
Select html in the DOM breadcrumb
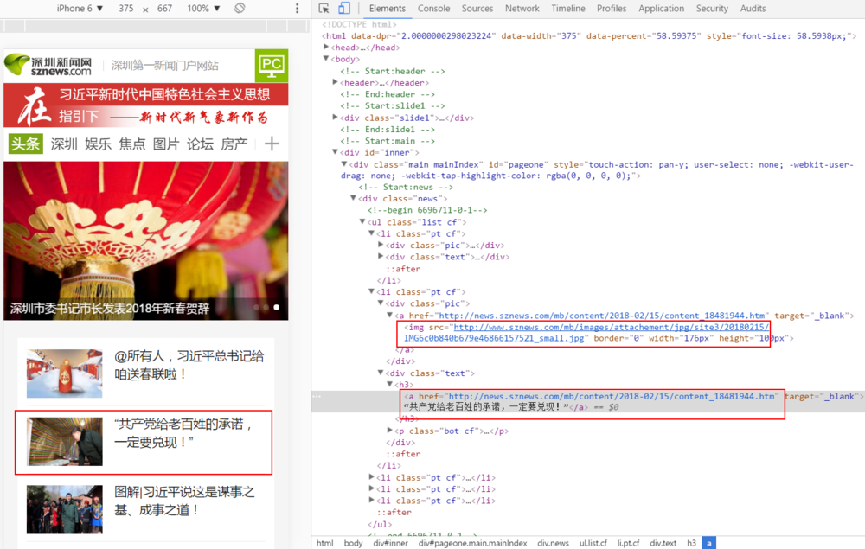(325, 543)
